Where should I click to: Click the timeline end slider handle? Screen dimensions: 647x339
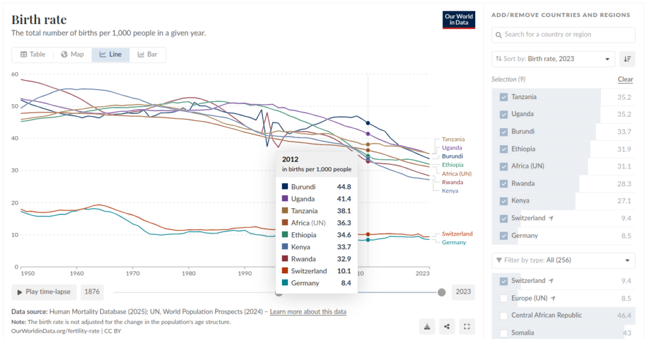point(442,292)
